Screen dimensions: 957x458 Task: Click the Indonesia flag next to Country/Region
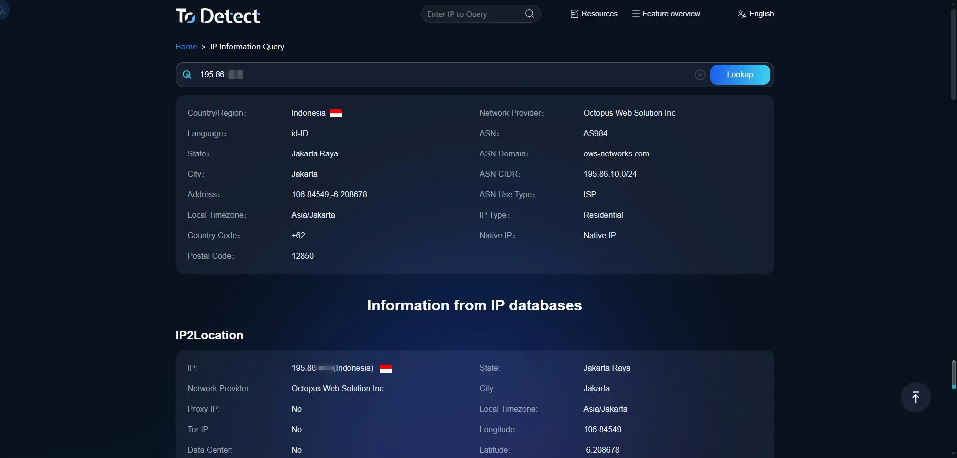(336, 113)
